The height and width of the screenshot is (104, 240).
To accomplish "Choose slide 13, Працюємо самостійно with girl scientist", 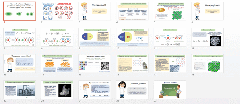I will click(x=20, y=63).
